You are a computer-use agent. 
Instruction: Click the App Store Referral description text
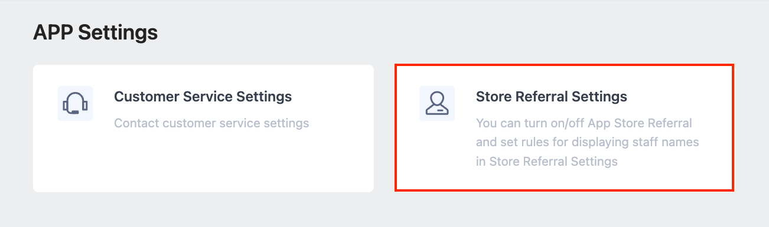[x=588, y=142]
